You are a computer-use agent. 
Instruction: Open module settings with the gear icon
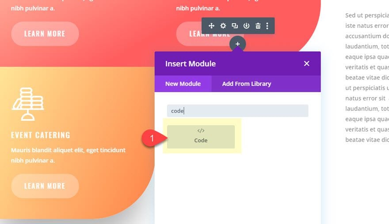coord(223,26)
